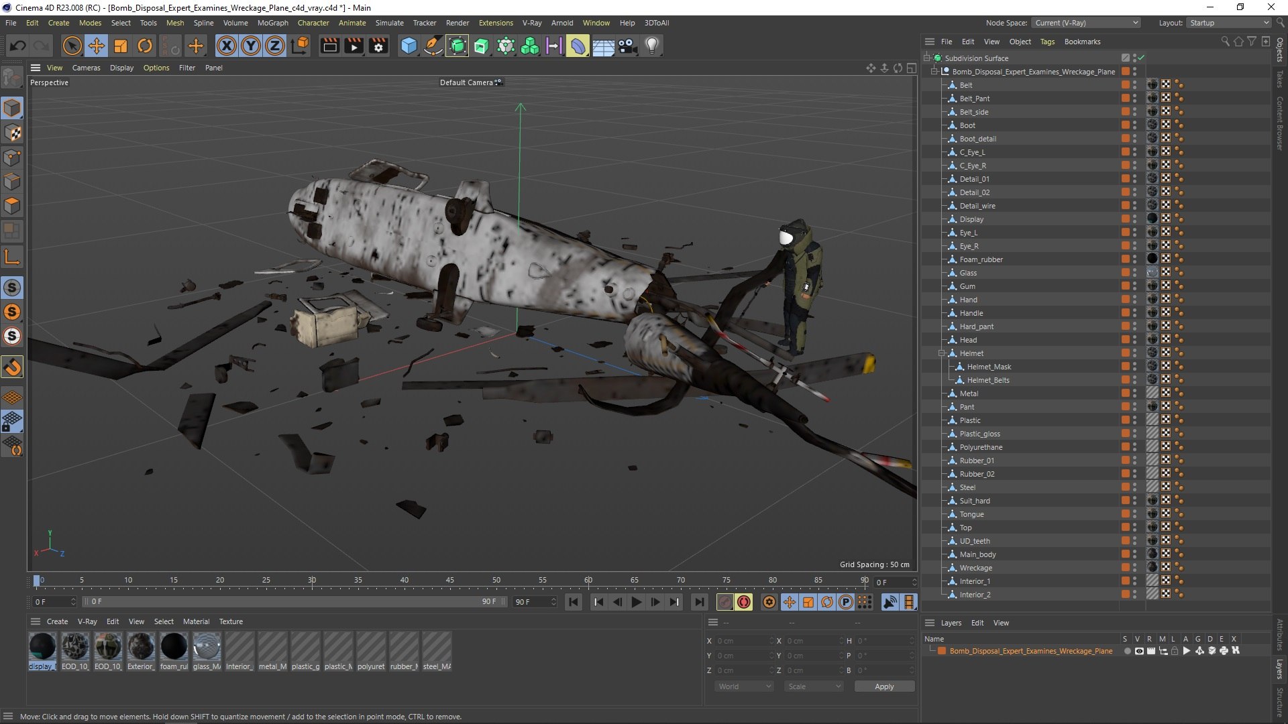Click the Floor grid object icon

coord(603,46)
